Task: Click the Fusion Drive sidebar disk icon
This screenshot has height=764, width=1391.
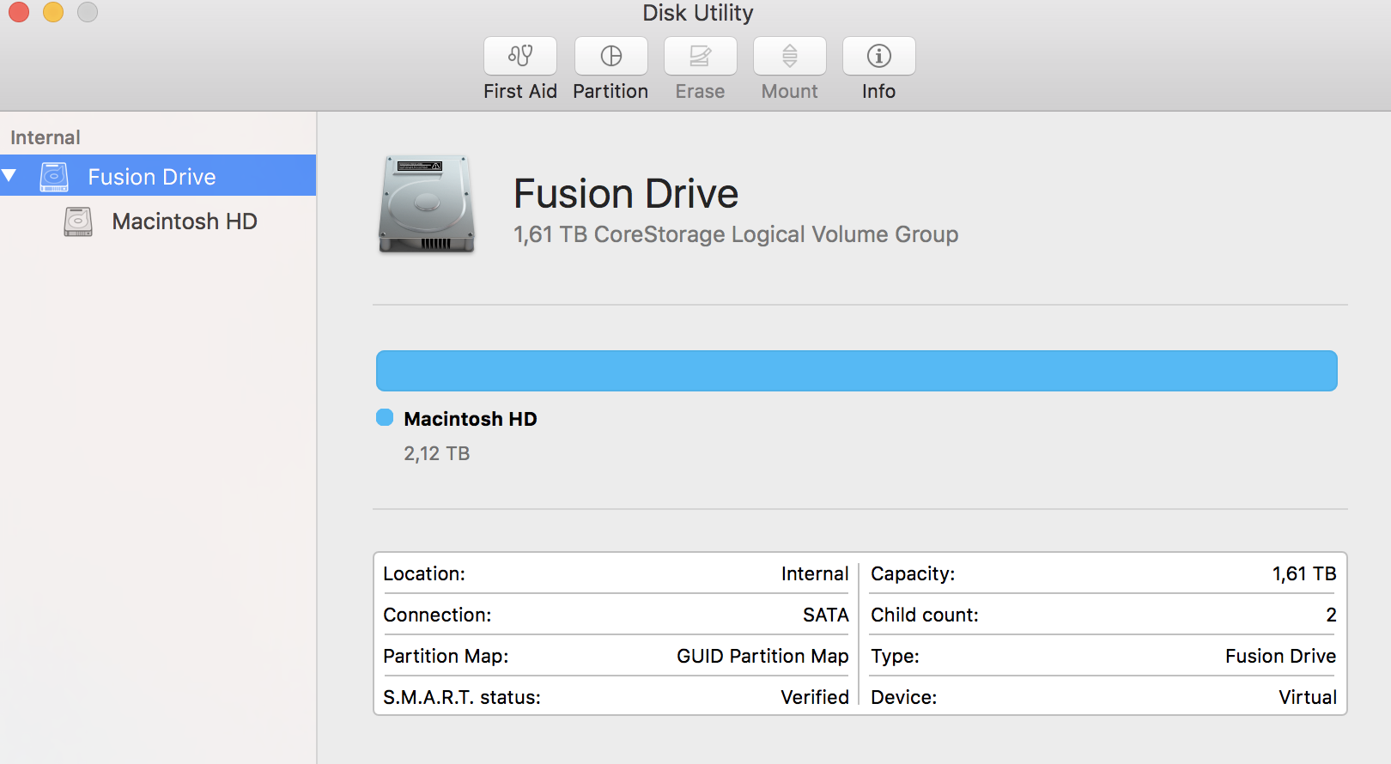Action: 54,177
